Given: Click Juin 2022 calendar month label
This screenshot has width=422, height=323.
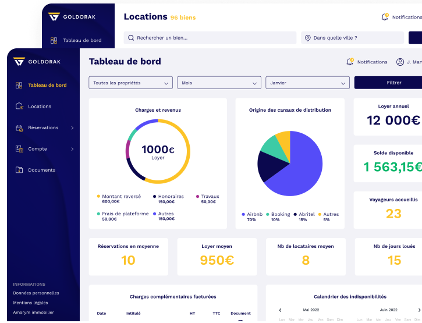Looking at the screenshot, I should tap(388, 310).
